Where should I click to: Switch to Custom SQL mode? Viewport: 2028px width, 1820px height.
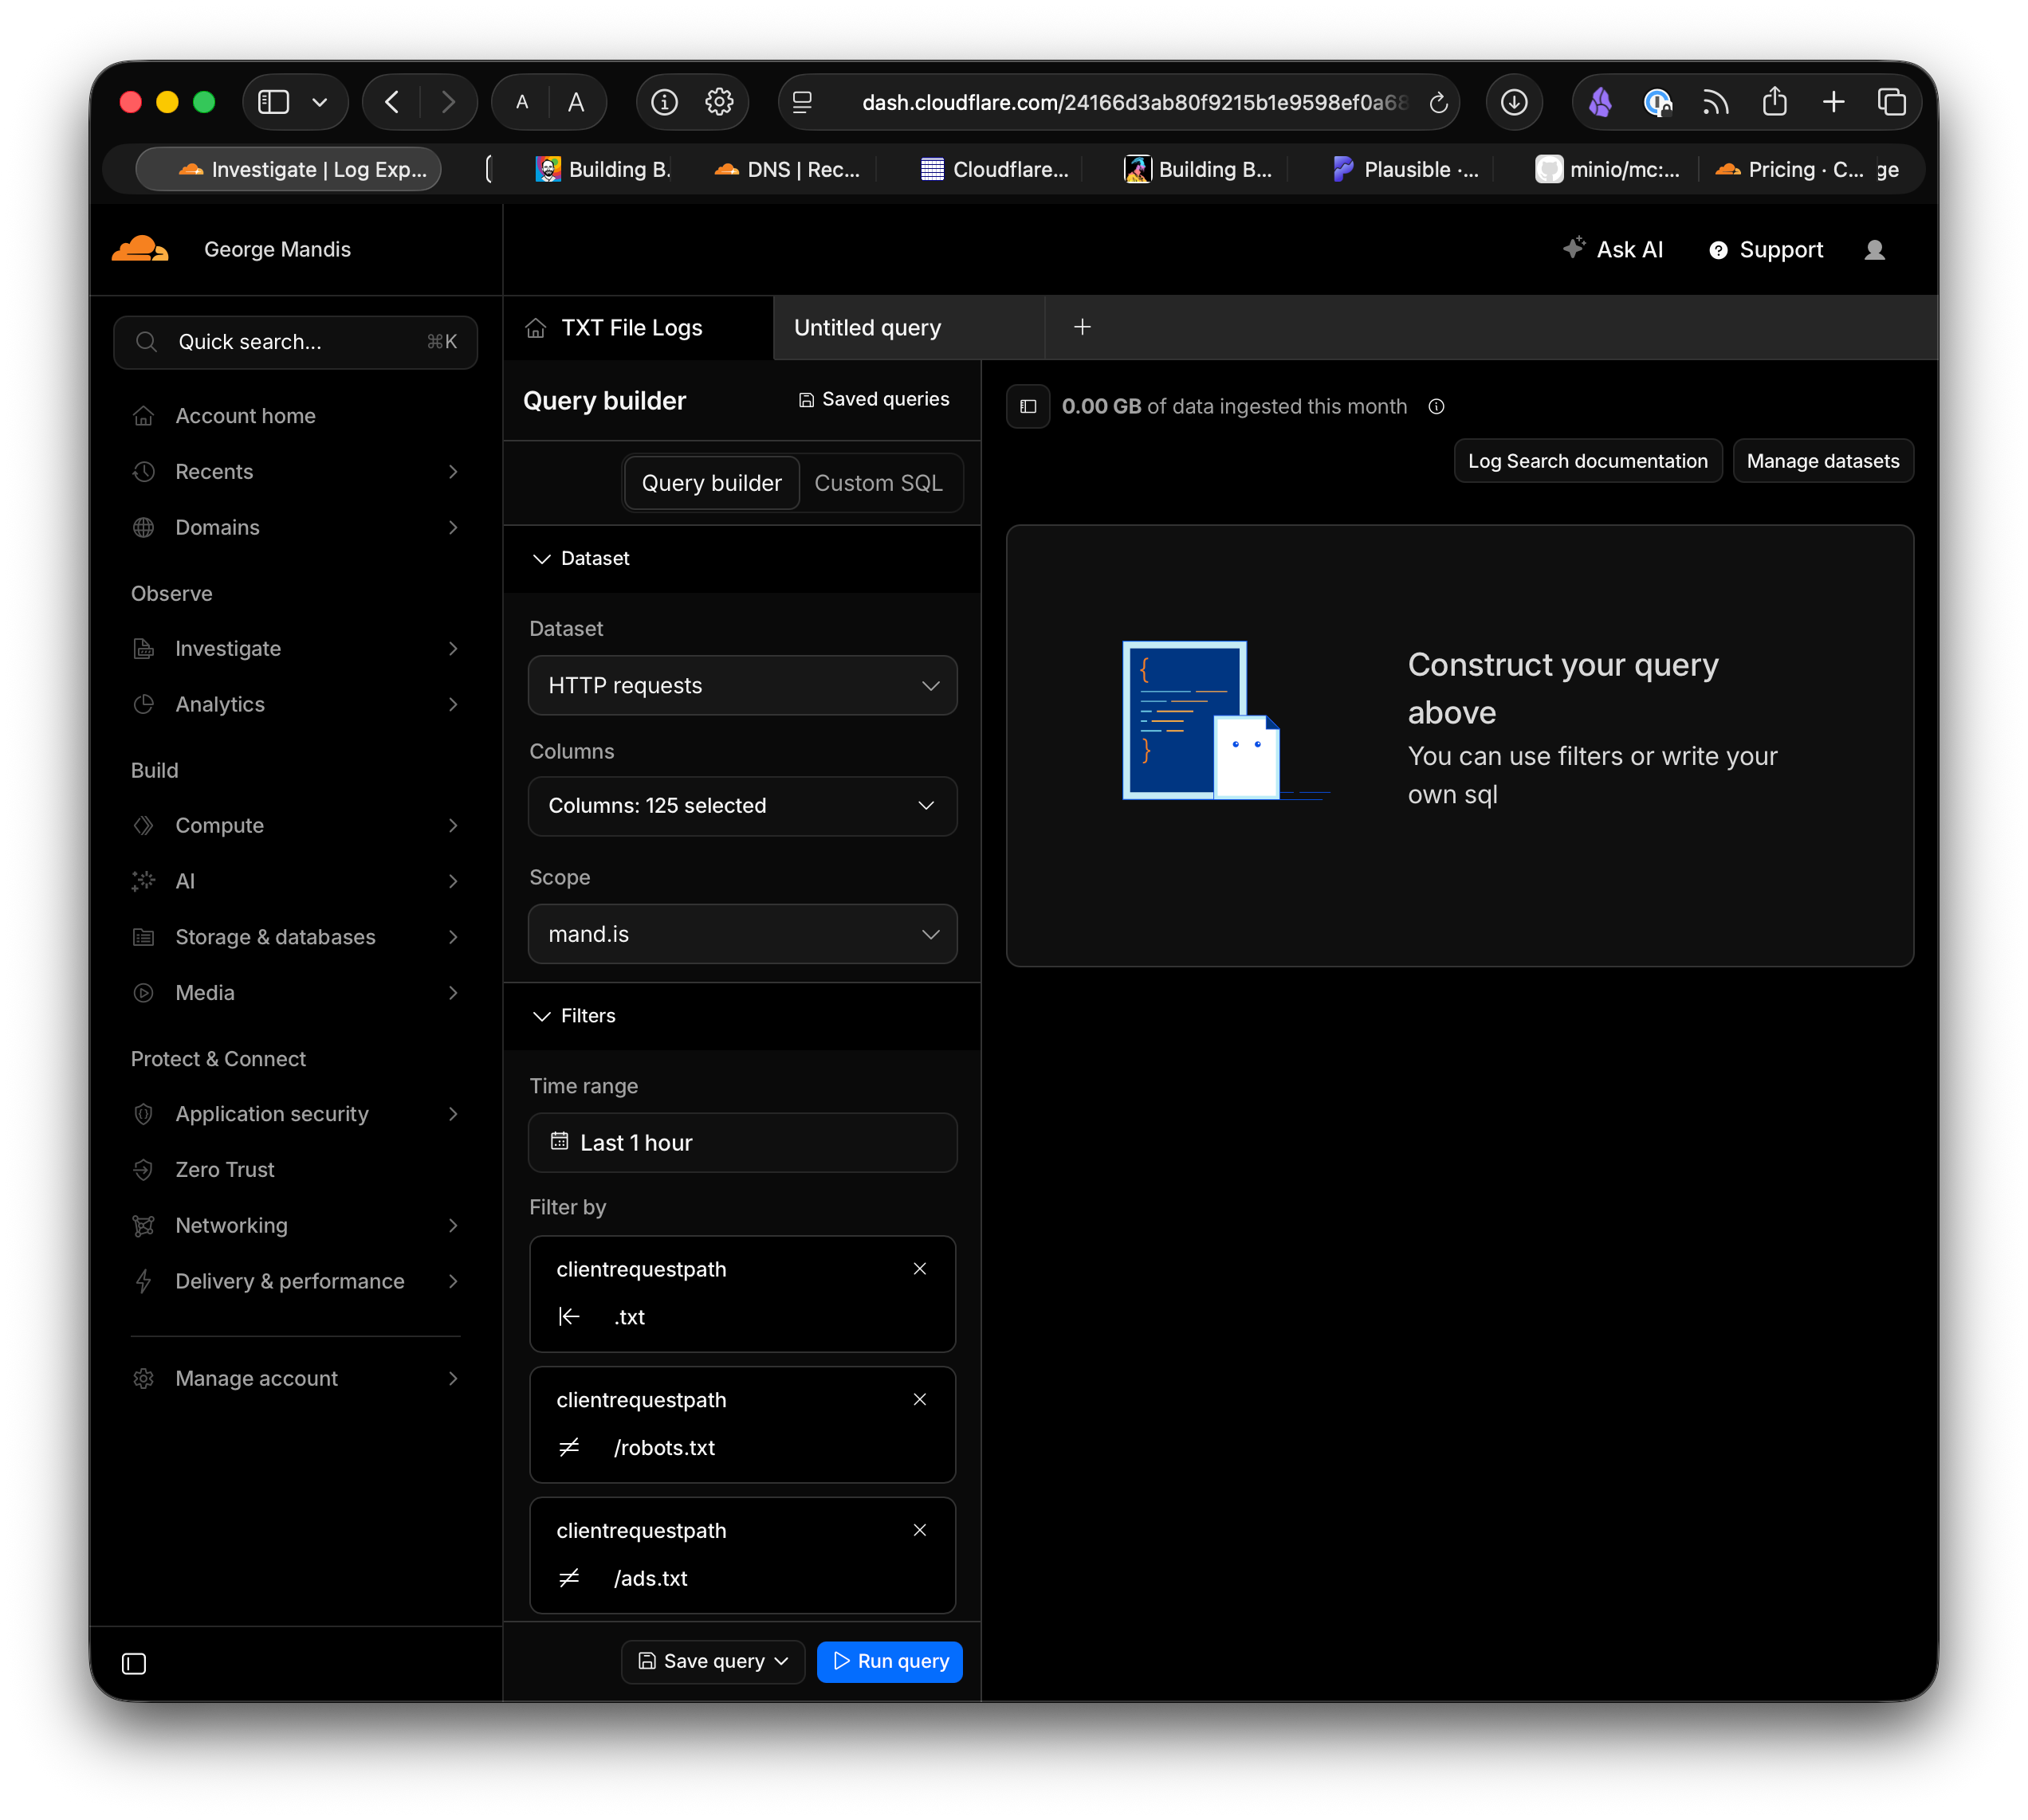[878, 483]
